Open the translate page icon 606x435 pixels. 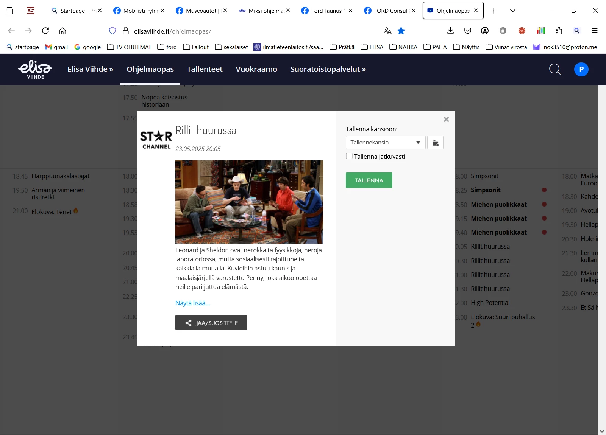tap(387, 31)
